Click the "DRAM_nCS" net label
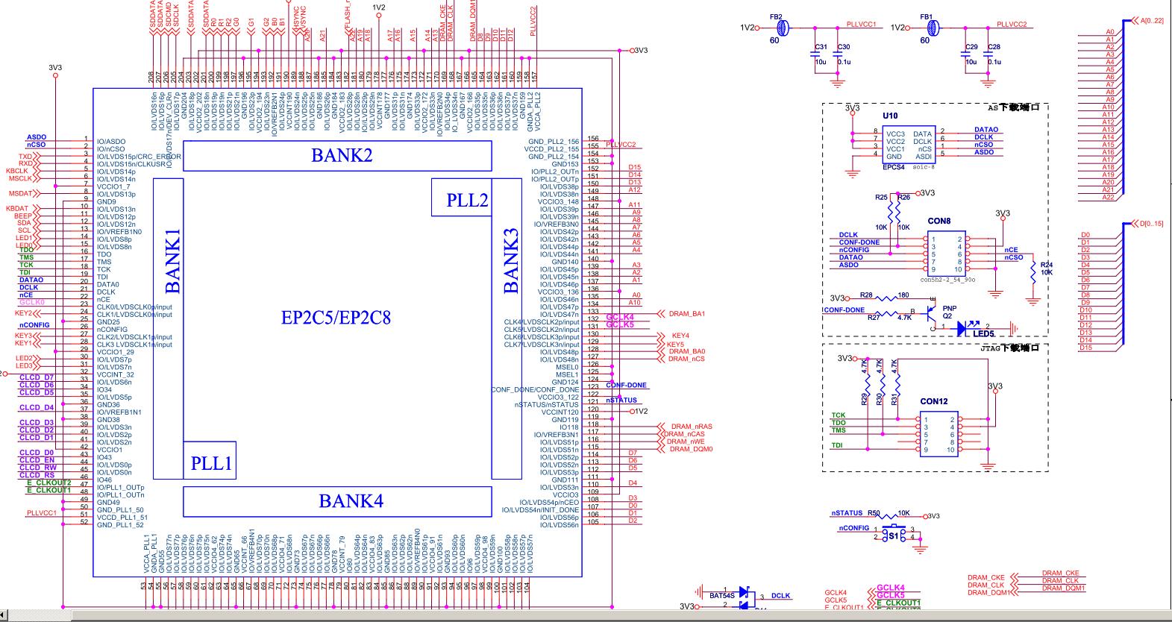This screenshot has height=622, width=1172. click(686, 359)
